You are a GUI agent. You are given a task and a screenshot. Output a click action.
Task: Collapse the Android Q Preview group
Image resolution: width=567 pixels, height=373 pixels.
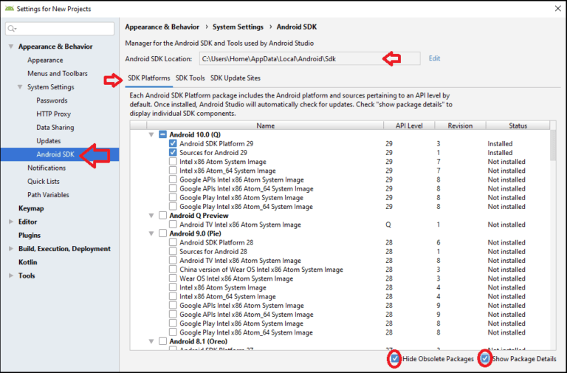[x=151, y=216]
